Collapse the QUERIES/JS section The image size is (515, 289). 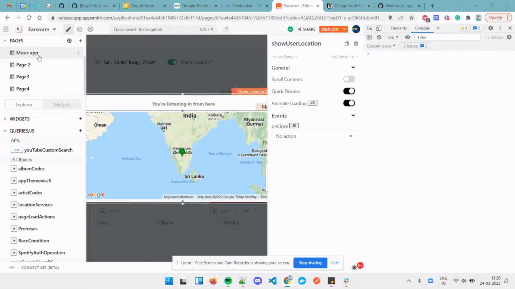click(5, 131)
